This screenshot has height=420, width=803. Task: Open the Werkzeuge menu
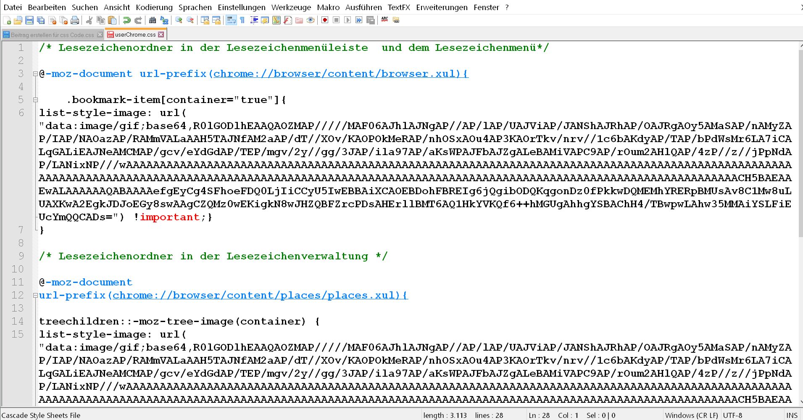[x=291, y=7]
